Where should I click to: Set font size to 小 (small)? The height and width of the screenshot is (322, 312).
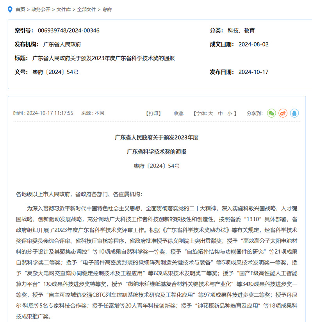tap(230, 113)
